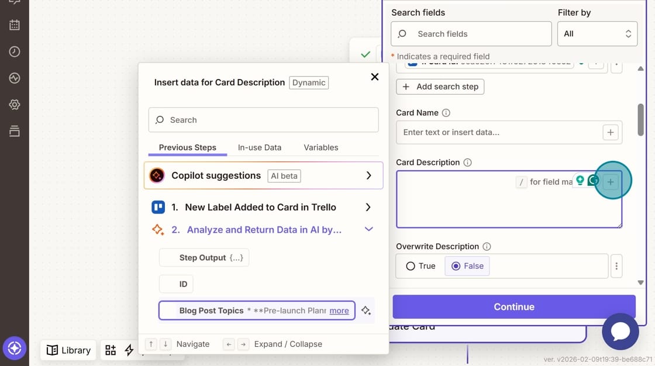Click the Search fields input box
The image size is (655, 366).
pos(471,33)
